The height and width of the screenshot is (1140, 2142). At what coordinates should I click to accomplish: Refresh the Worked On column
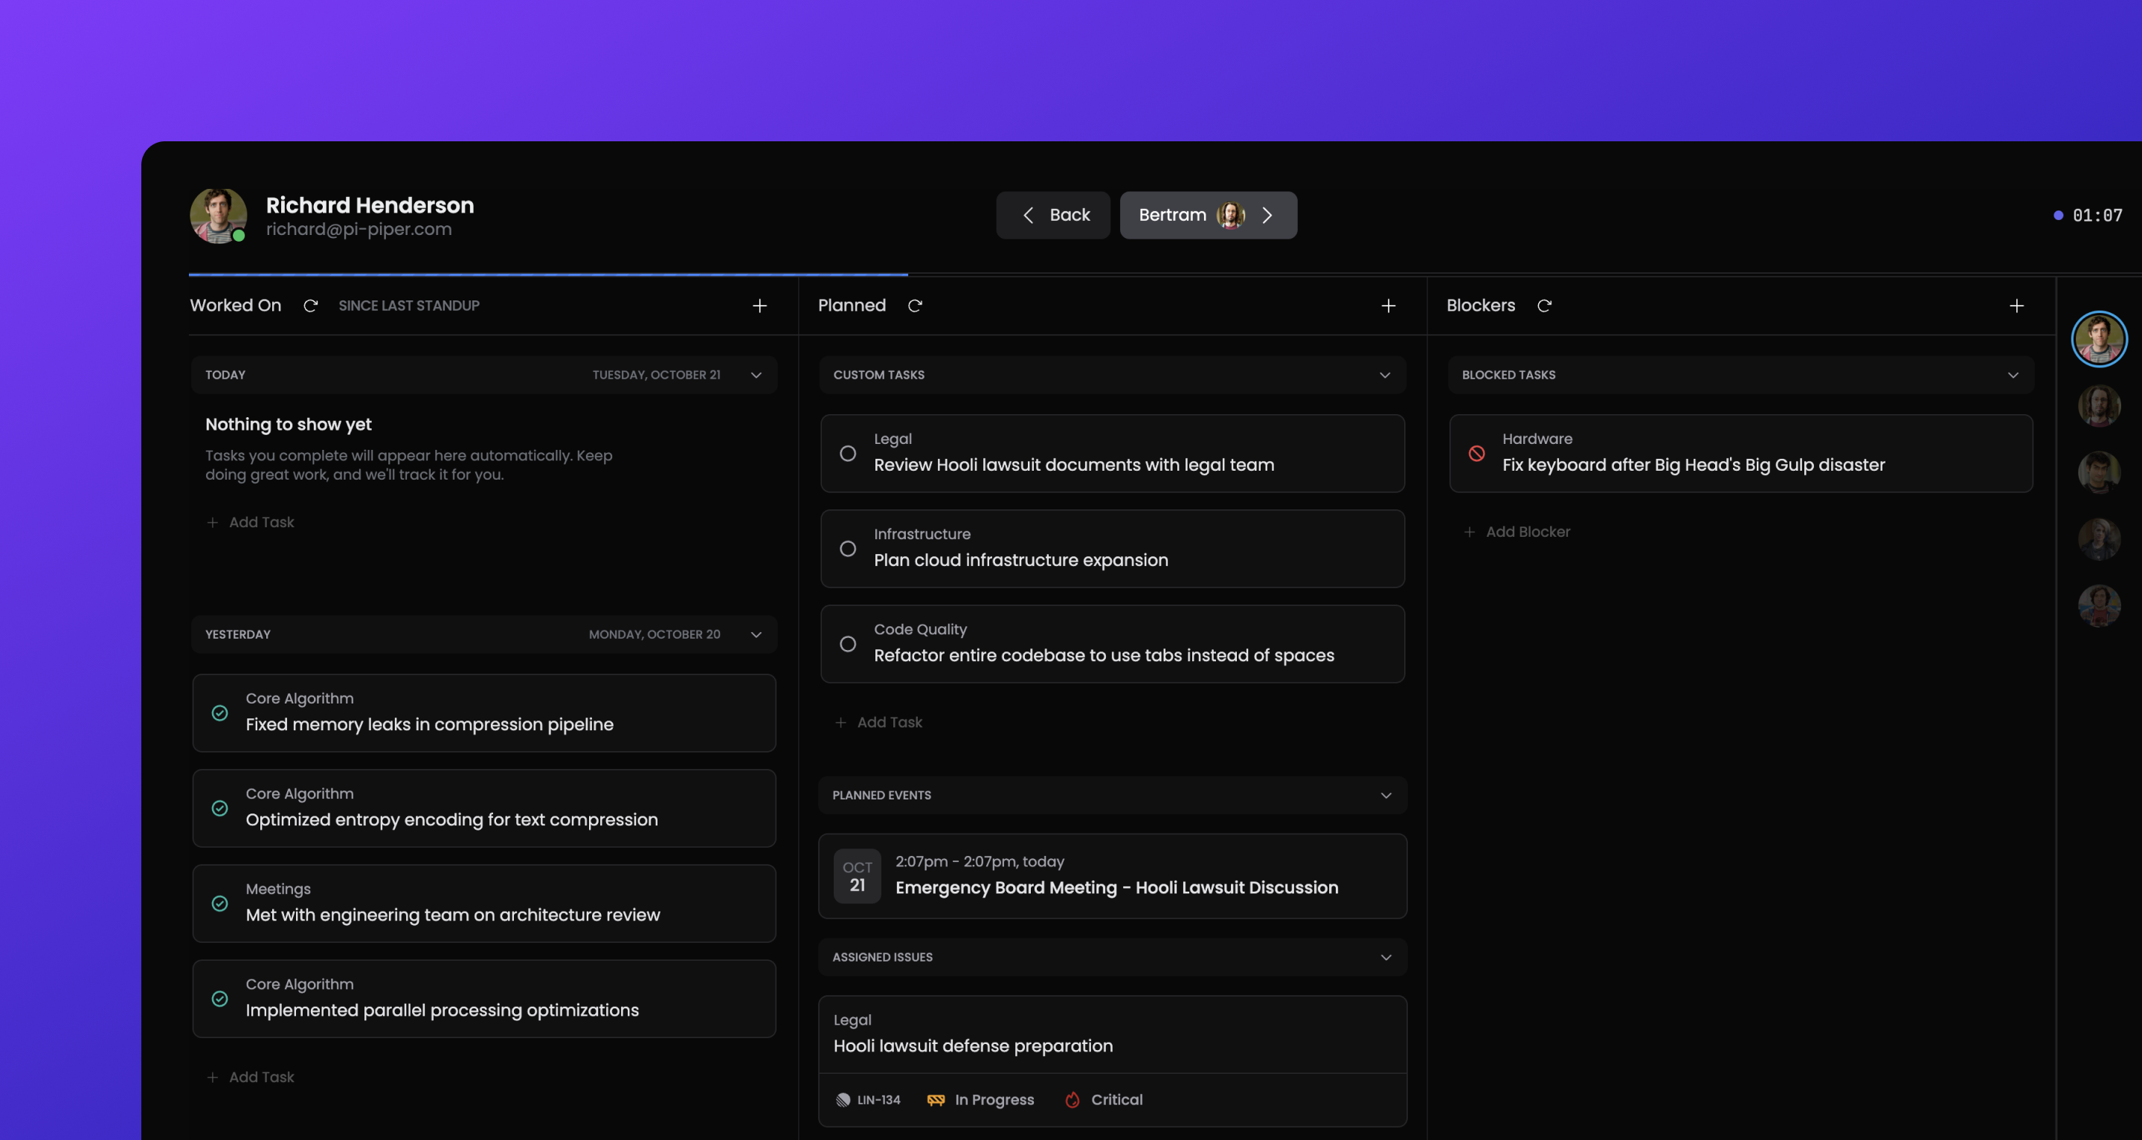click(310, 306)
